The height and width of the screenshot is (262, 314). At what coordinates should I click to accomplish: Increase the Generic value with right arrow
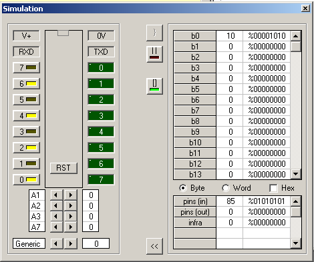click(x=71, y=243)
